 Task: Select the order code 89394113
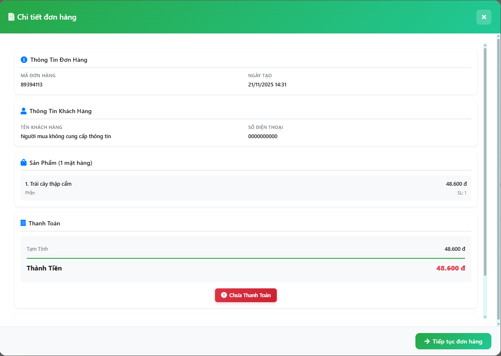pos(32,85)
